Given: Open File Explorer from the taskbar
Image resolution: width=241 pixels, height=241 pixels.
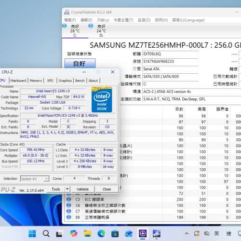Looking at the screenshot, I should click(87, 233).
